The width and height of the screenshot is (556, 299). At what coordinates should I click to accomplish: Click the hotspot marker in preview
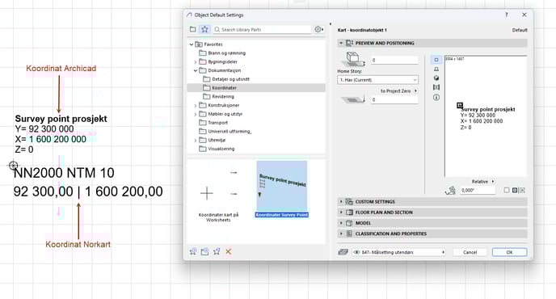(x=460, y=105)
